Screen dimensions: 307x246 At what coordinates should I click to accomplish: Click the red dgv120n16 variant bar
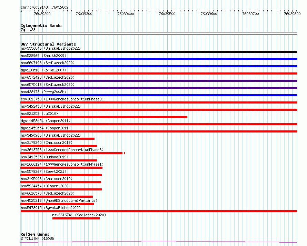click(159, 73)
